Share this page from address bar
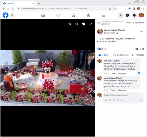The height and width of the screenshot is (137, 147). pos(110,8)
